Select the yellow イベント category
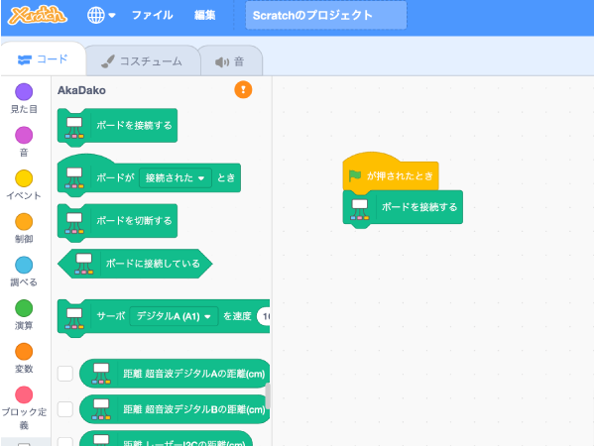The image size is (595, 446). pyautogui.click(x=24, y=178)
